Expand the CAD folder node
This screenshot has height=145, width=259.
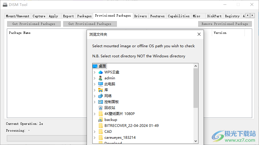click(94, 132)
